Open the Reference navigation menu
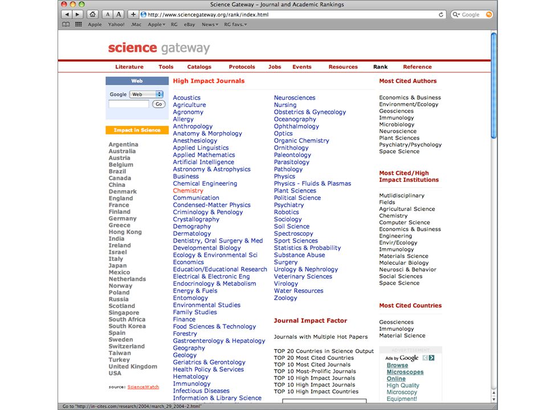Screen dimensions: 547x410 [x=417, y=67]
